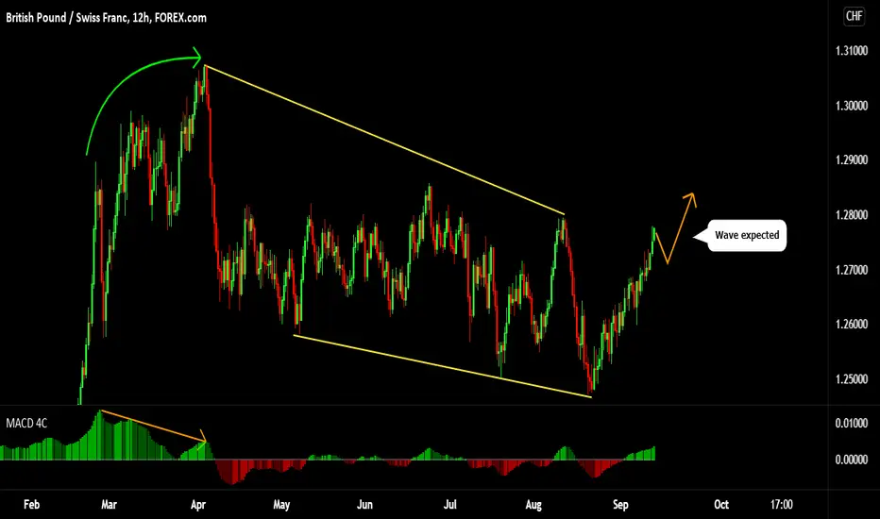Click the MACD 4C indicator label

[x=26, y=423]
